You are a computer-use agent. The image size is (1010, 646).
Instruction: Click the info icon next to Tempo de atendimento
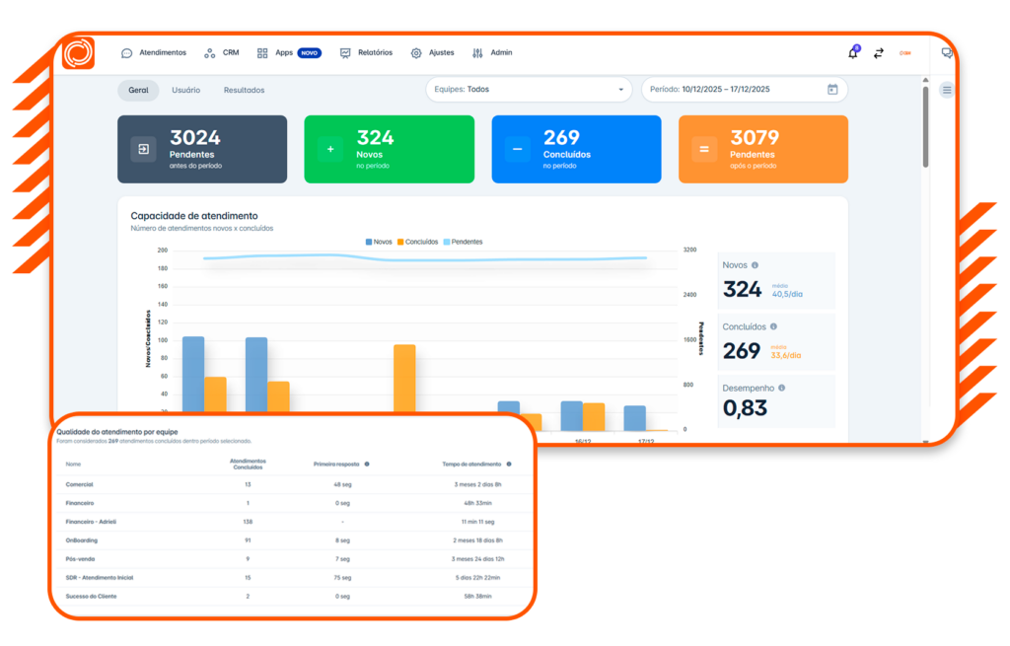[x=511, y=464]
